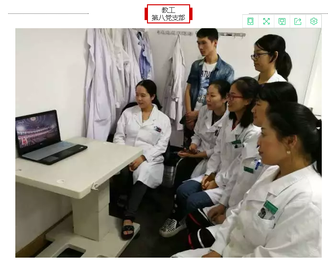Open settings with the gear icon
This screenshot has width=328, height=261.
pyautogui.click(x=314, y=22)
